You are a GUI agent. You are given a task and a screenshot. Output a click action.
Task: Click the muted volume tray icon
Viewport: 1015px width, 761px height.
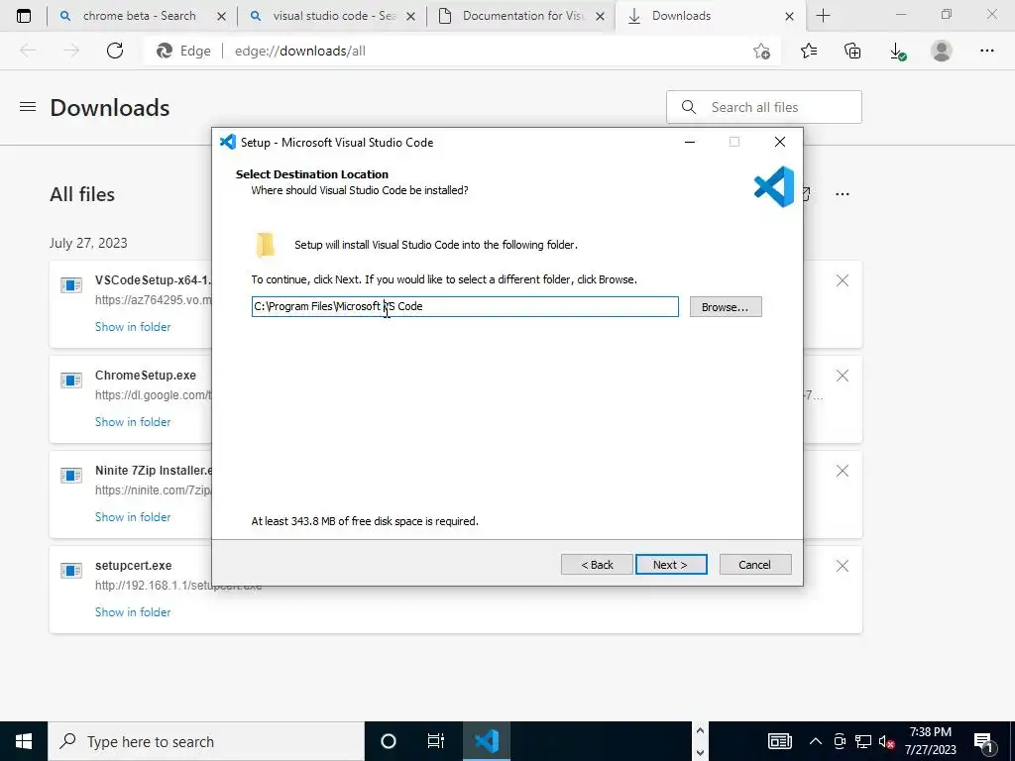click(887, 741)
